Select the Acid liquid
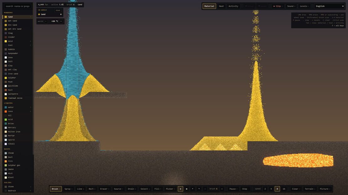Screen dimensions: 348x195 click(x=18, y=119)
